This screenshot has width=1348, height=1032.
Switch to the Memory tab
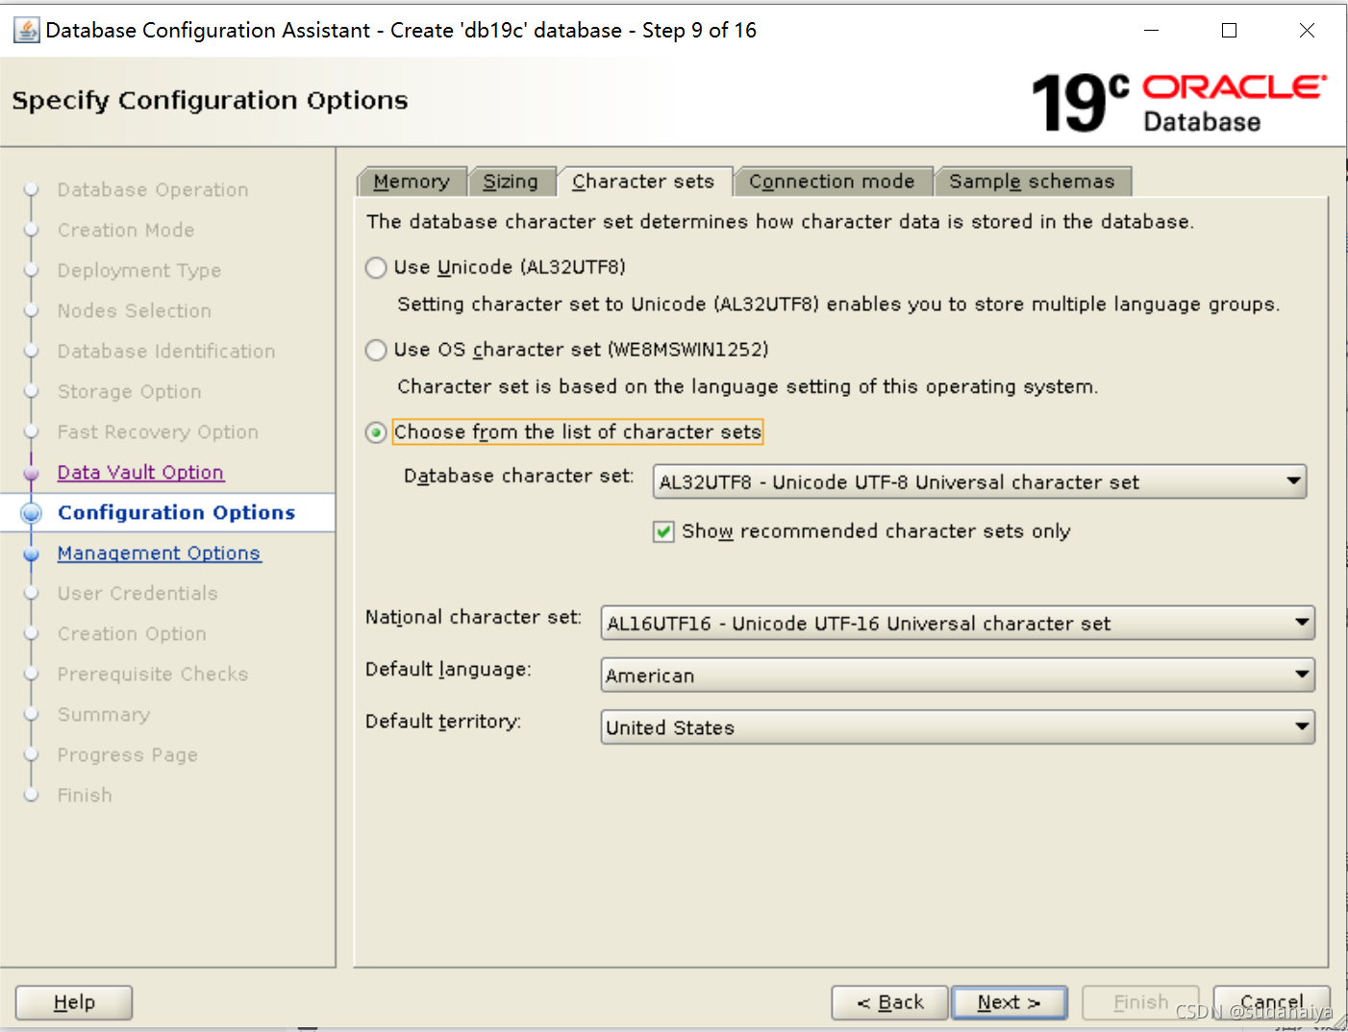point(412,182)
